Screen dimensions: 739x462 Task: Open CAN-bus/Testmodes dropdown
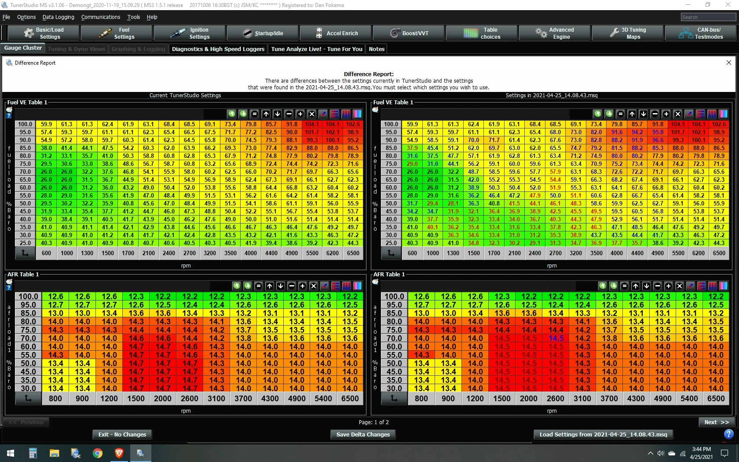tap(701, 33)
